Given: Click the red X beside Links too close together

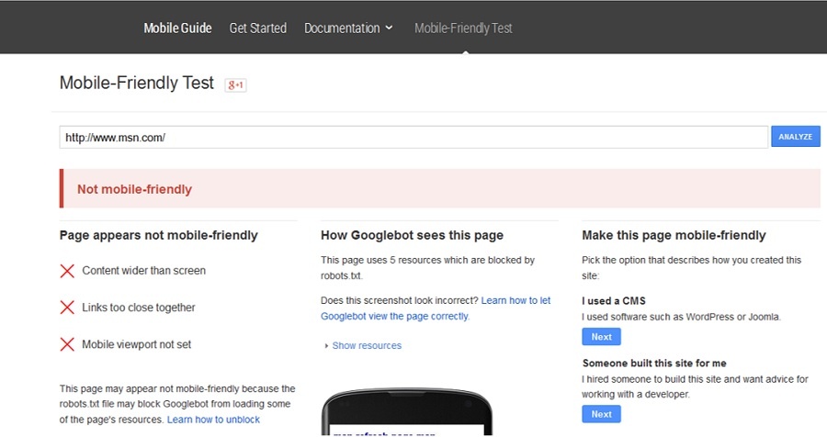Looking at the screenshot, I should coord(67,308).
